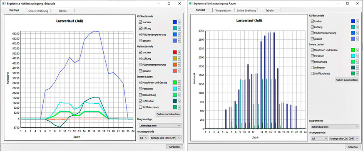The width and height of the screenshot is (363, 151).
Task: Uncheck Personen checkbox in Raum window
Action: point(312,56)
